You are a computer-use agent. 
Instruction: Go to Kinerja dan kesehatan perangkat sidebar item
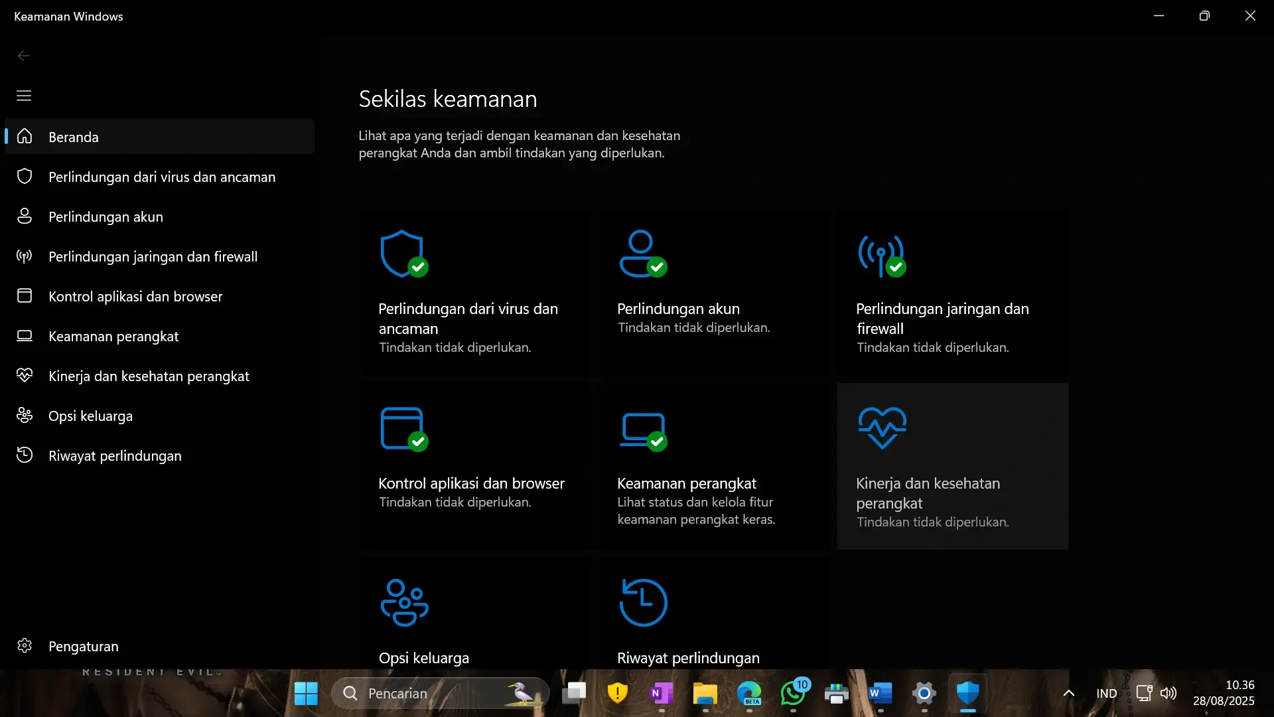point(160,375)
